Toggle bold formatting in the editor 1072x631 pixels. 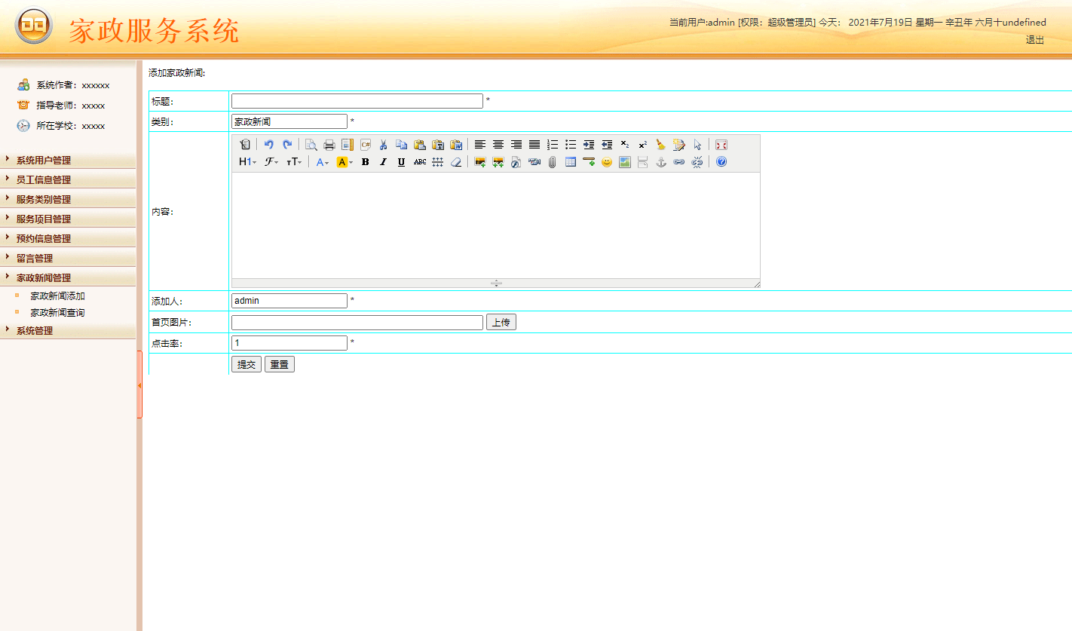(x=364, y=161)
